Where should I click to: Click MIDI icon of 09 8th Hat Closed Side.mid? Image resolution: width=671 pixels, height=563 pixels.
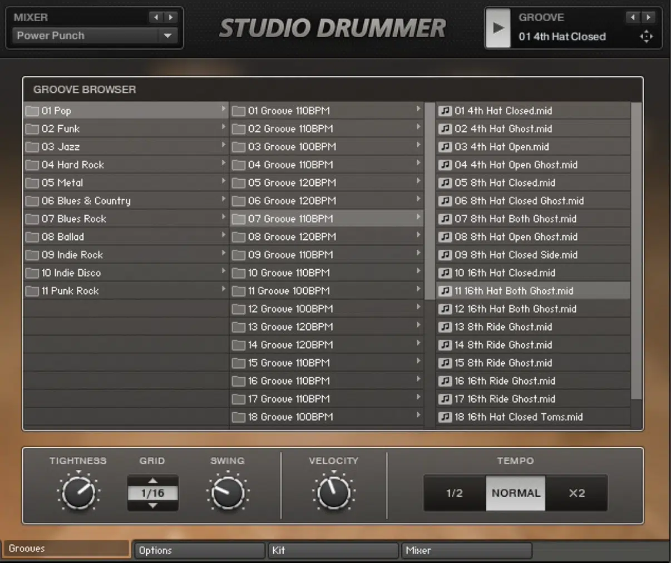[x=445, y=255]
